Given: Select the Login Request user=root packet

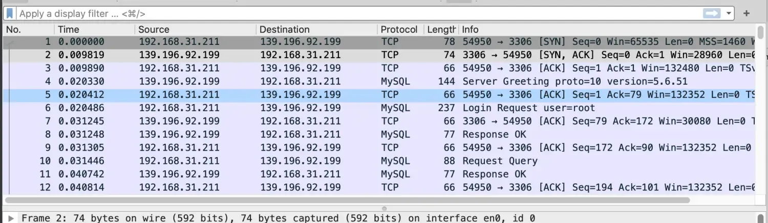Looking at the screenshot, I should (528, 108).
